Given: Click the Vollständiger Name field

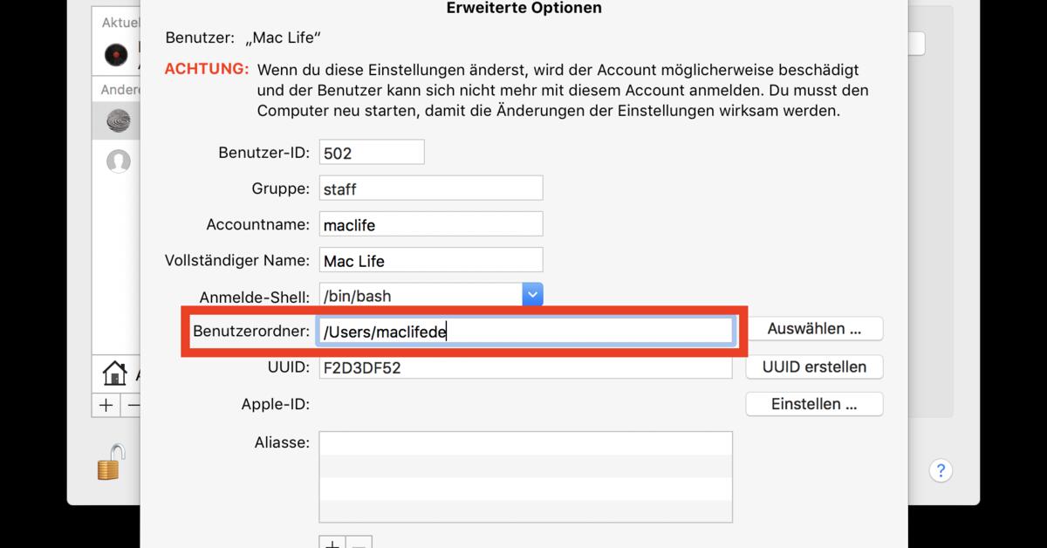Looking at the screenshot, I should click(430, 259).
